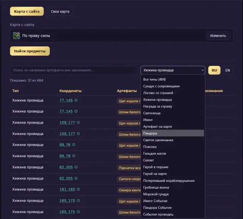Click 'Тип' column header
The width and height of the screenshot is (243, 219).
point(16,91)
